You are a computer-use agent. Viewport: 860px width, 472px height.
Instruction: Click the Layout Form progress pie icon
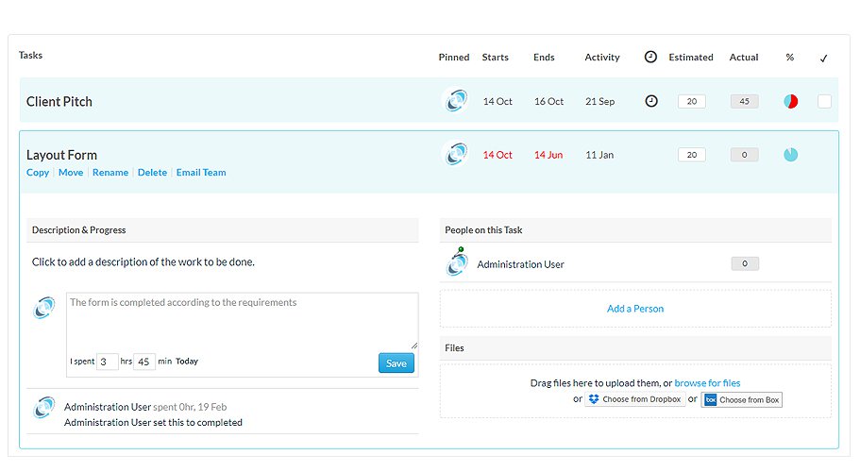[x=790, y=155]
